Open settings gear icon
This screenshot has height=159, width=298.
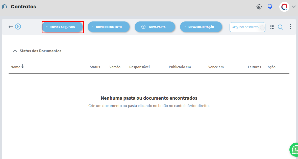(259, 7)
